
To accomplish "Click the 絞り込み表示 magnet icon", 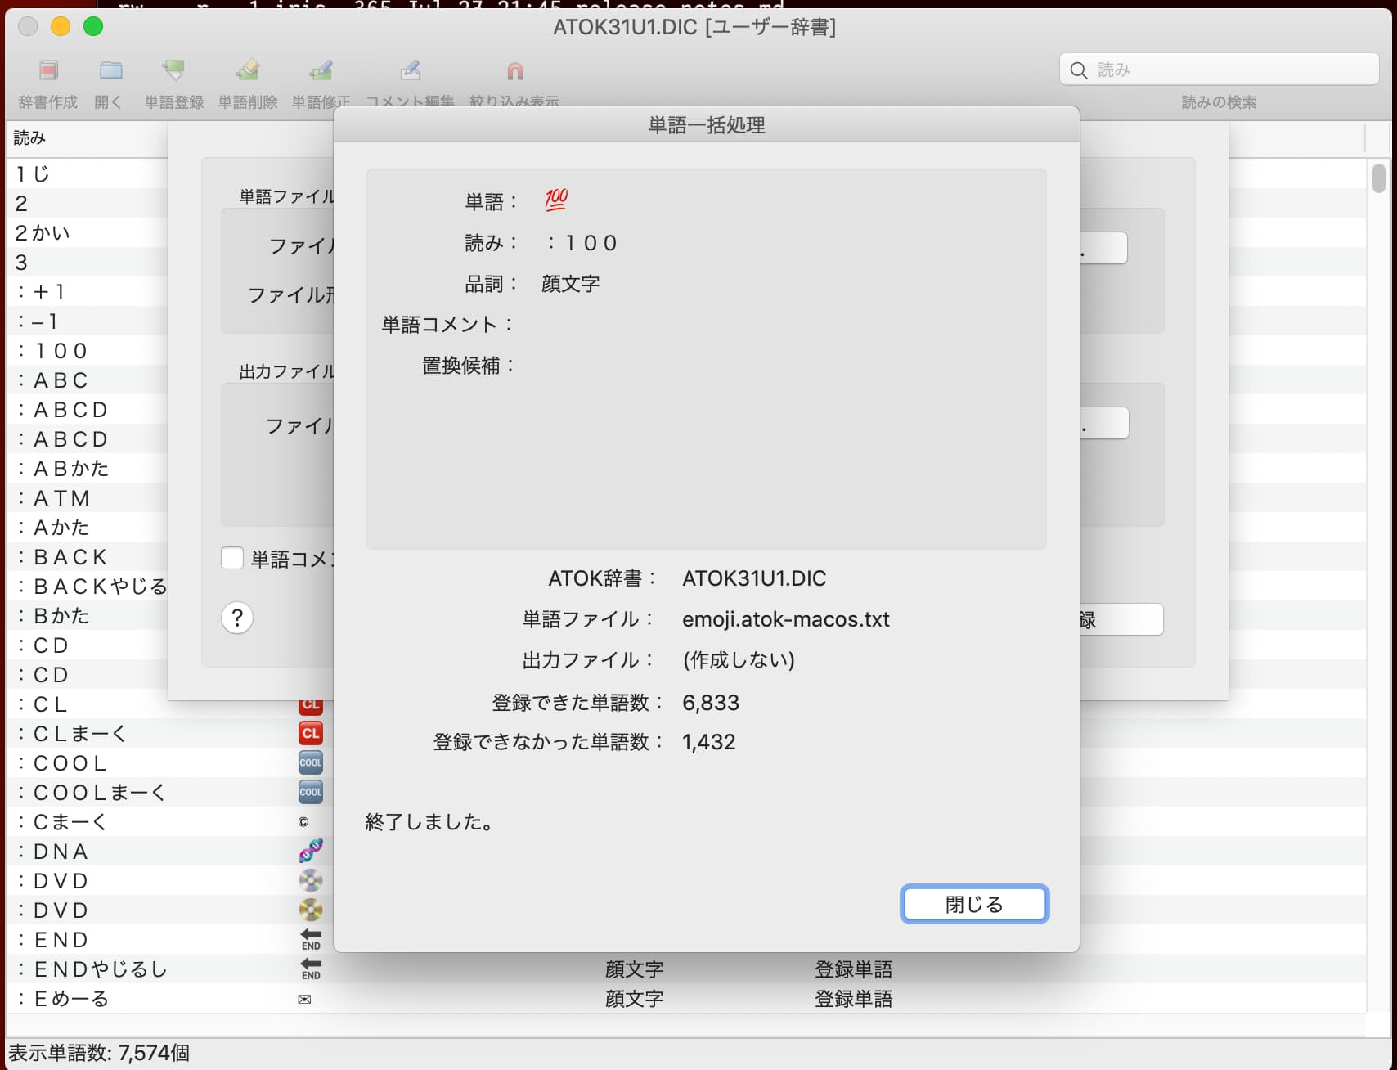I will (514, 71).
